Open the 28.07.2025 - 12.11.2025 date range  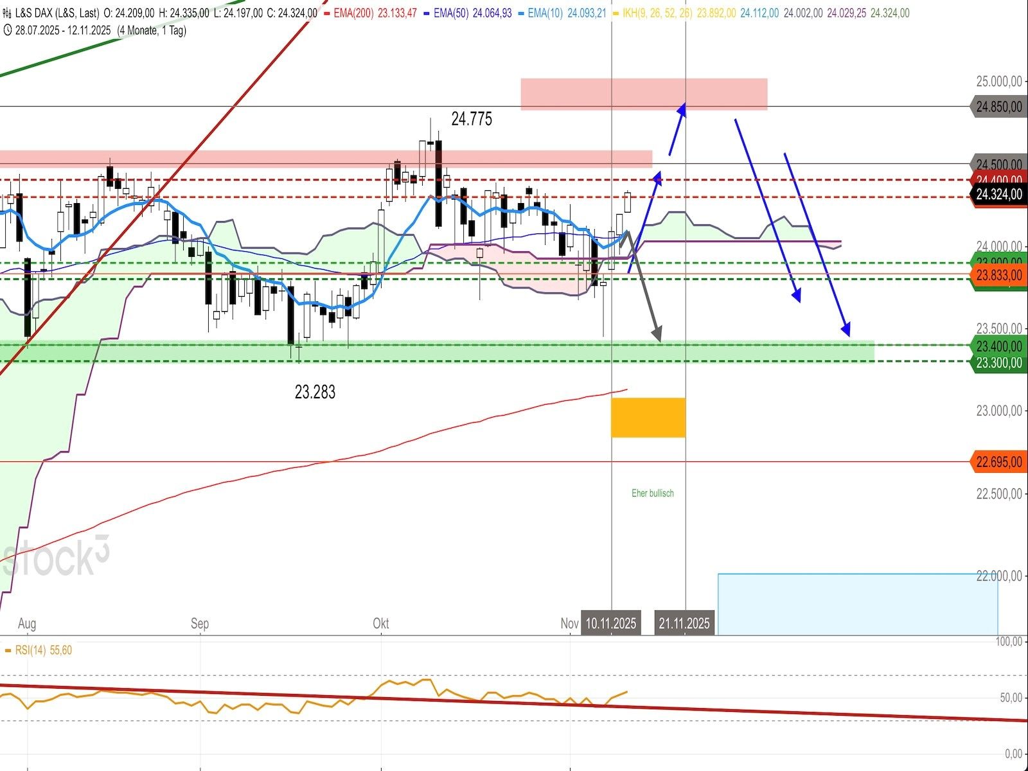[x=63, y=30]
